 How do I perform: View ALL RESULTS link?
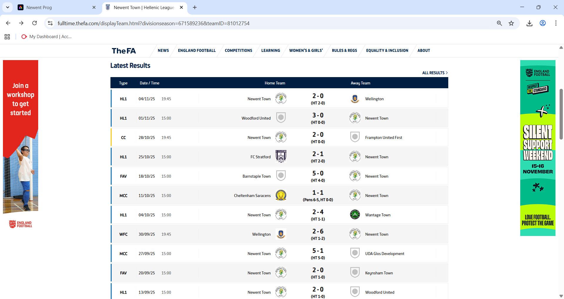click(x=435, y=73)
